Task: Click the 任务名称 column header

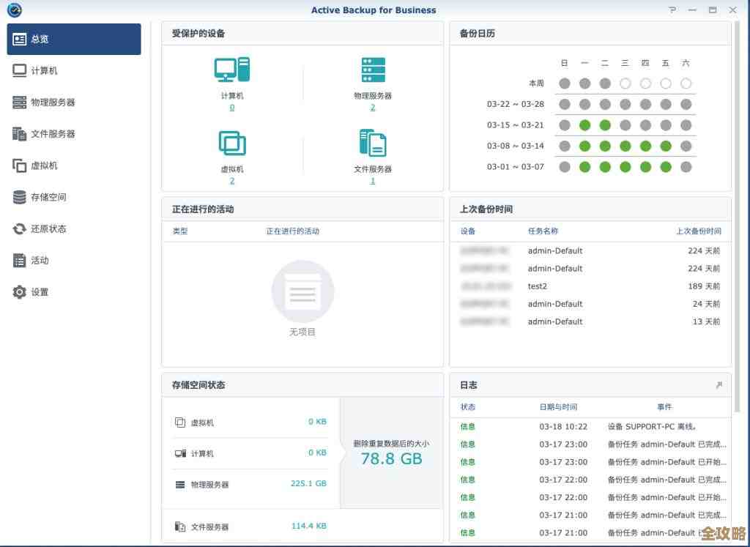Action: (543, 231)
